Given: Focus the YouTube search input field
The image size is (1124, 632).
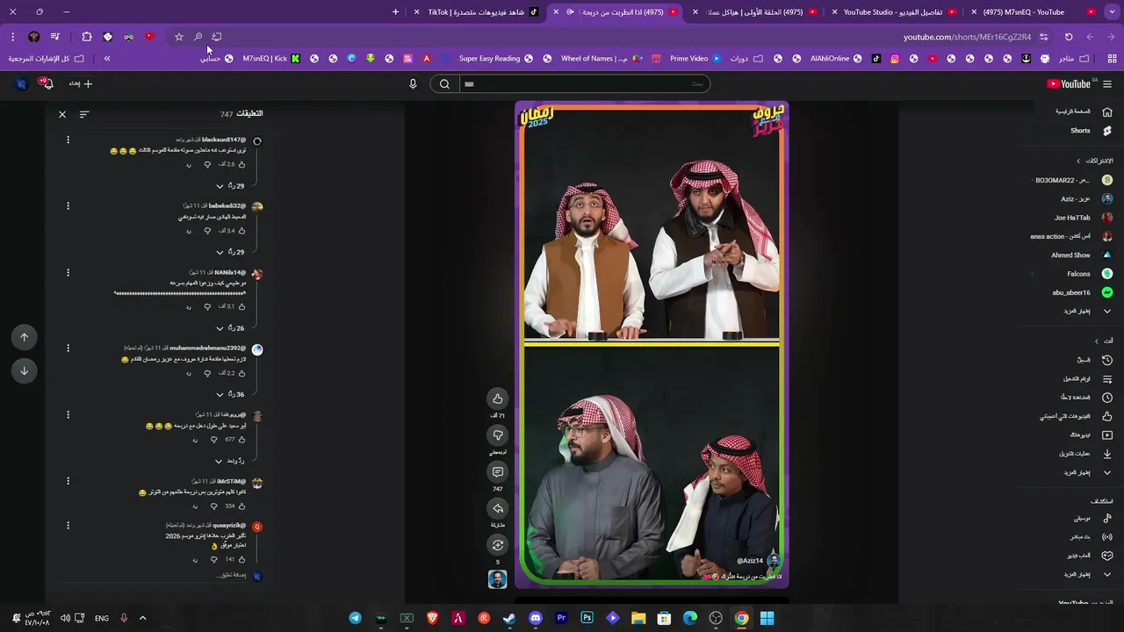Looking at the screenshot, I should pyautogui.click(x=584, y=84).
